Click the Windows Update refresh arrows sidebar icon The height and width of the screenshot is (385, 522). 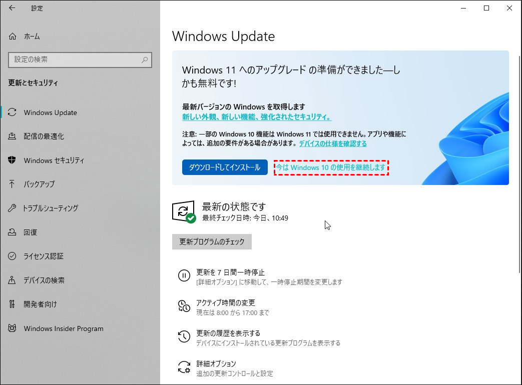(12, 112)
